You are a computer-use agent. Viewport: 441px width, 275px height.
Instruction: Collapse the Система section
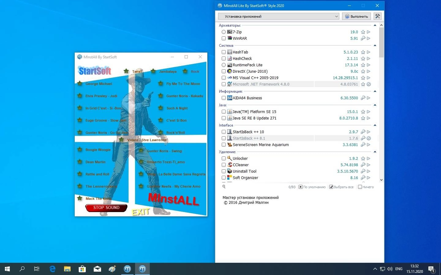[375, 46]
